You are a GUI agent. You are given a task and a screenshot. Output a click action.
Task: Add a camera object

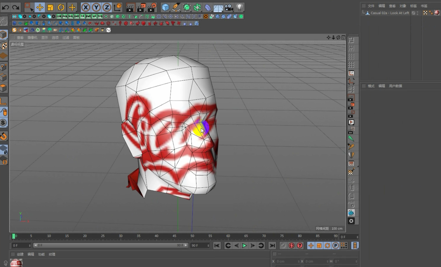coord(229,7)
